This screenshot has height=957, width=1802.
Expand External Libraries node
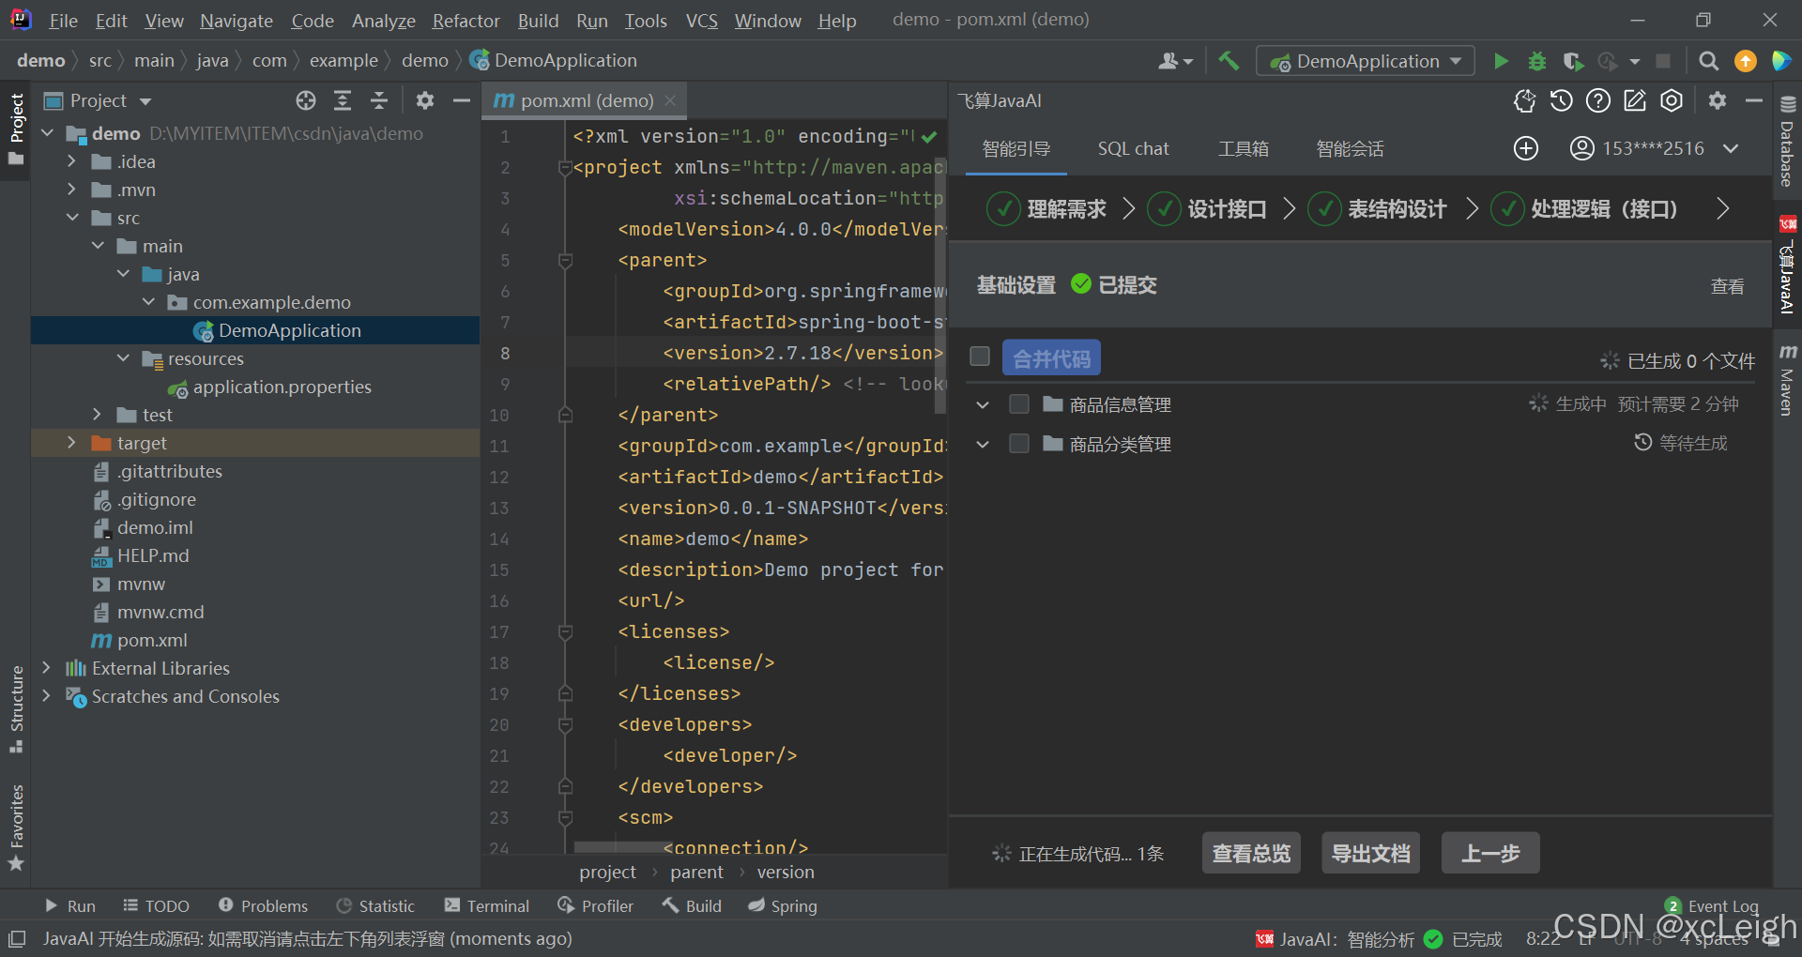point(46,668)
